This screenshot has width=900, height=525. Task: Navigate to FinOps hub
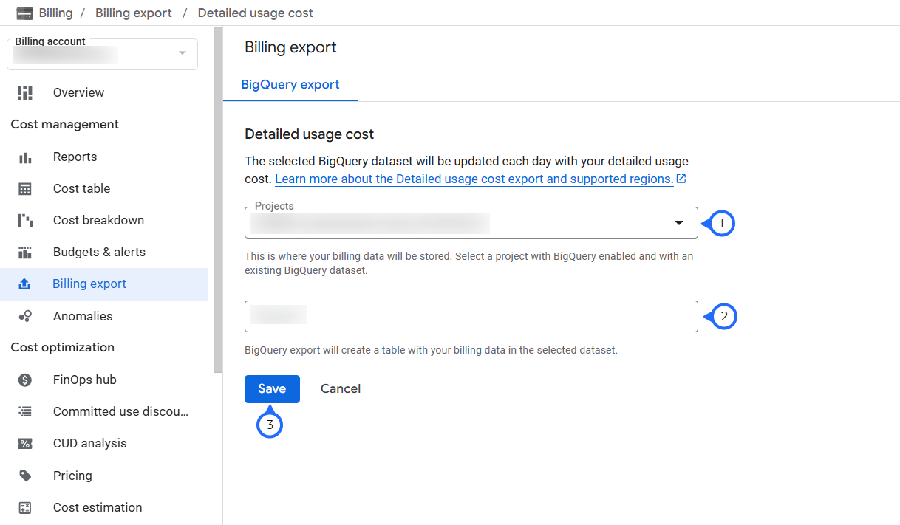point(104,380)
